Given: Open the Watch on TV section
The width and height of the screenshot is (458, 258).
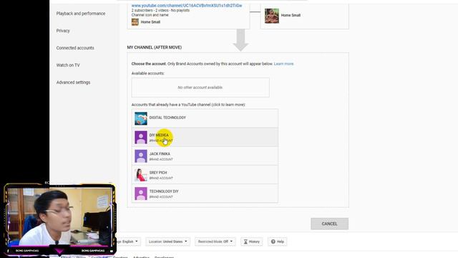Looking at the screenshot, I should click(68, 65).
